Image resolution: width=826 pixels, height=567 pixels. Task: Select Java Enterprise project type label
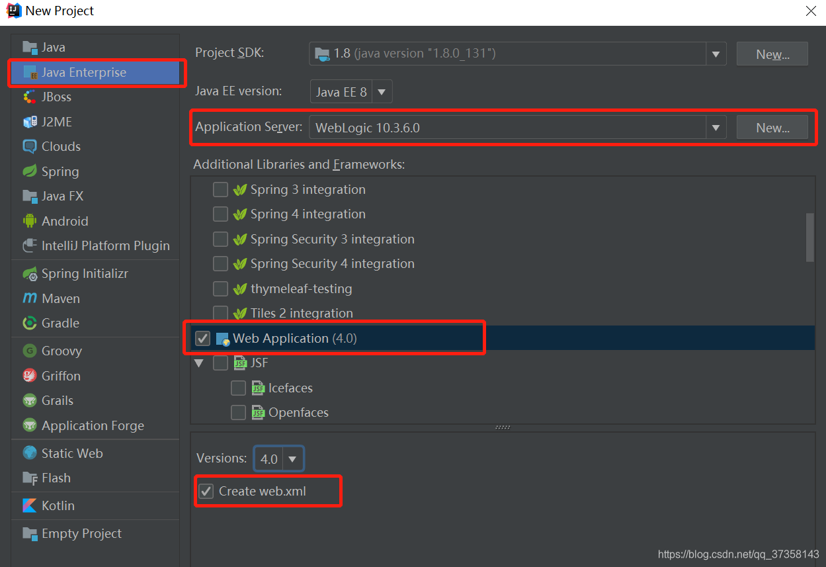tap(84, 72)
